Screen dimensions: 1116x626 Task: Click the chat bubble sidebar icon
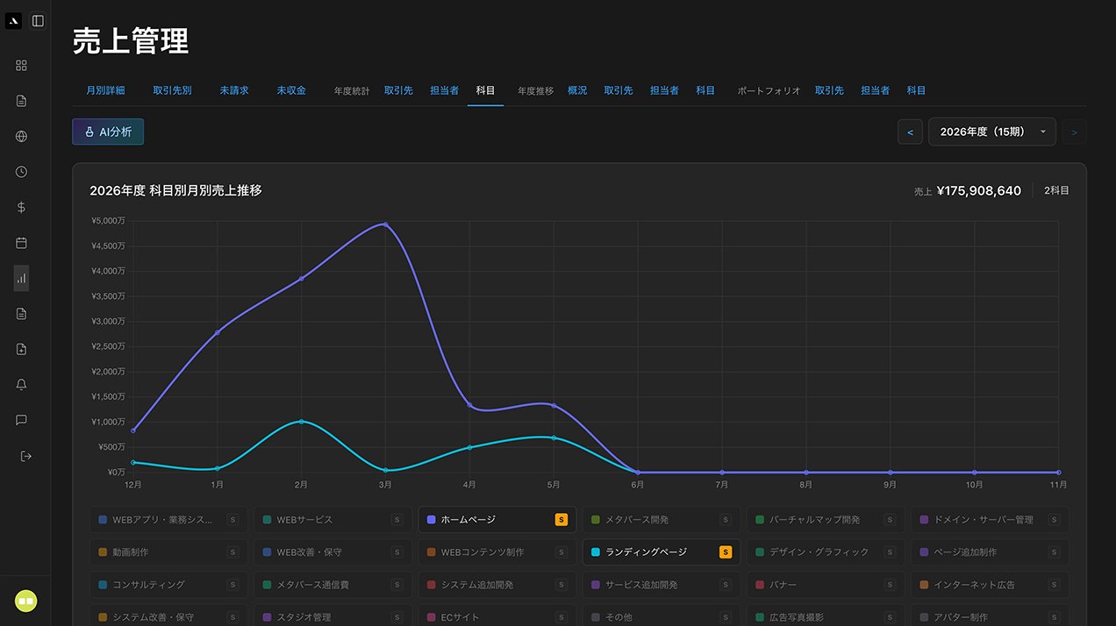21,420
